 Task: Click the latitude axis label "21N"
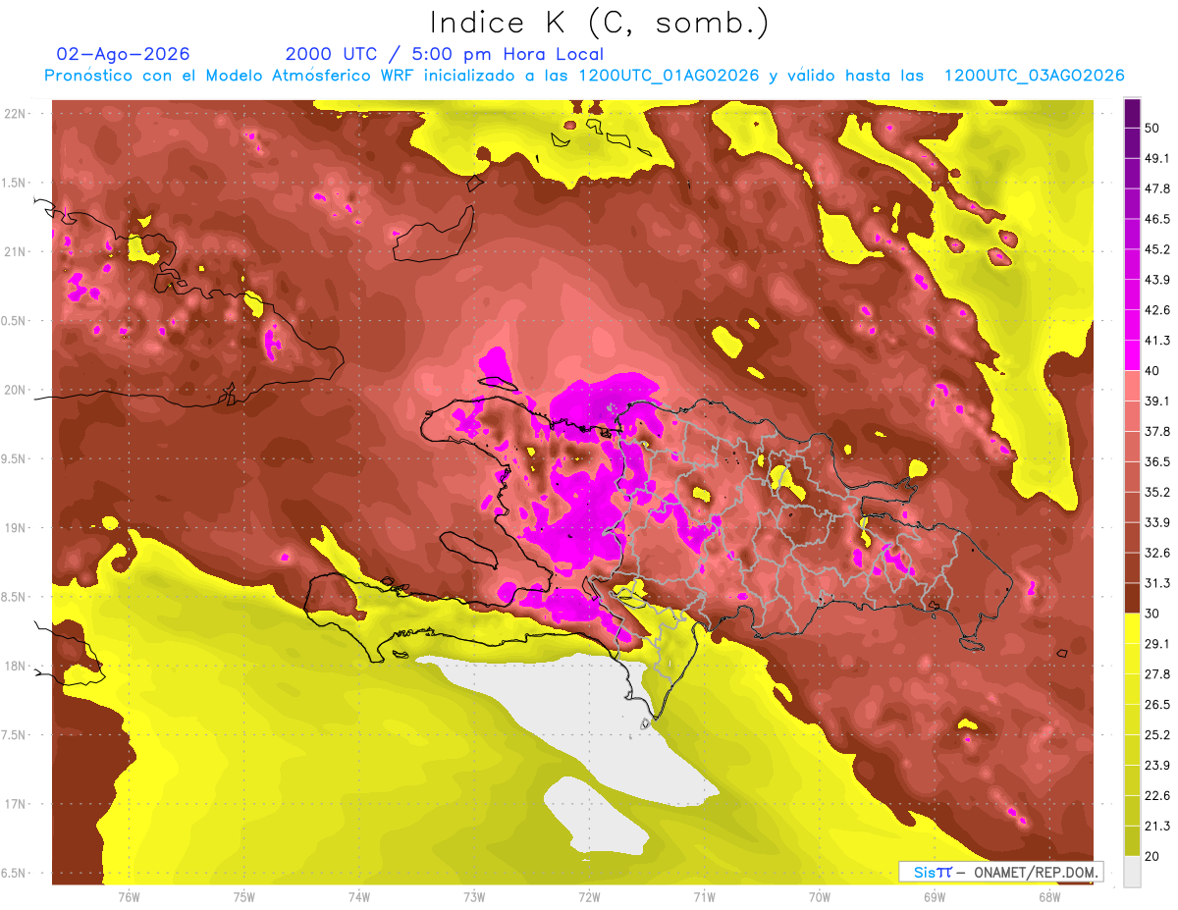click(x=17, y=251)
